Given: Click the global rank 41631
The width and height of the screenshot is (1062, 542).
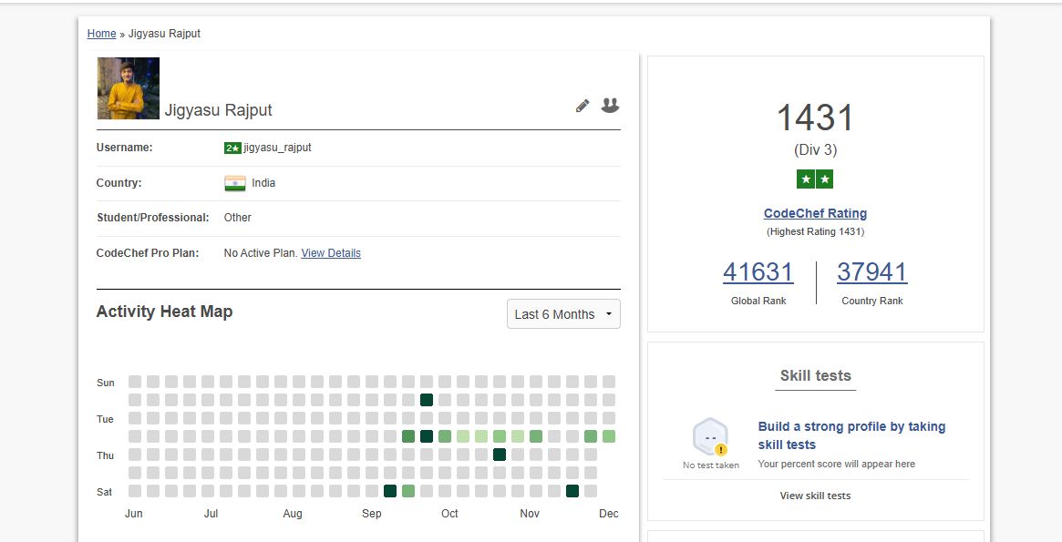Looking at the screenshot, I should (x=758, y=272).
